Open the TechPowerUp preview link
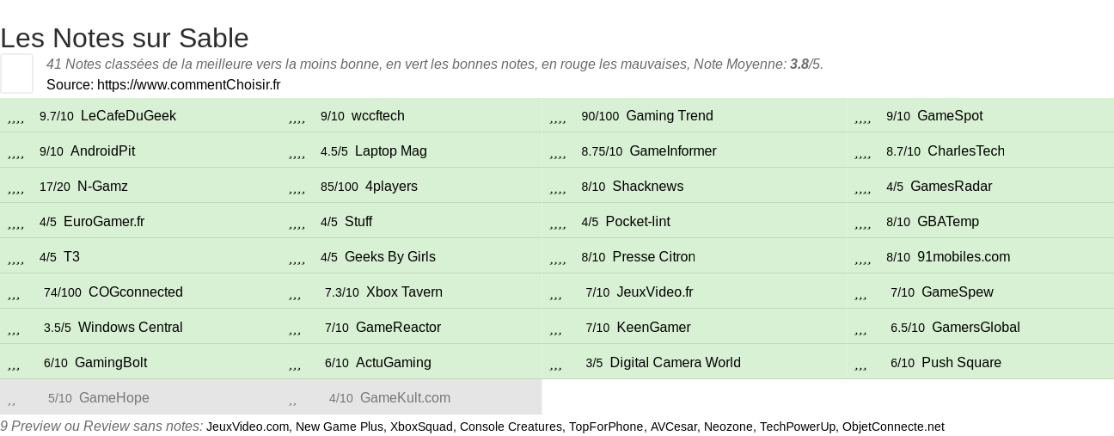The width and height of the screenshot is (1114, 436). coord(798,427)
